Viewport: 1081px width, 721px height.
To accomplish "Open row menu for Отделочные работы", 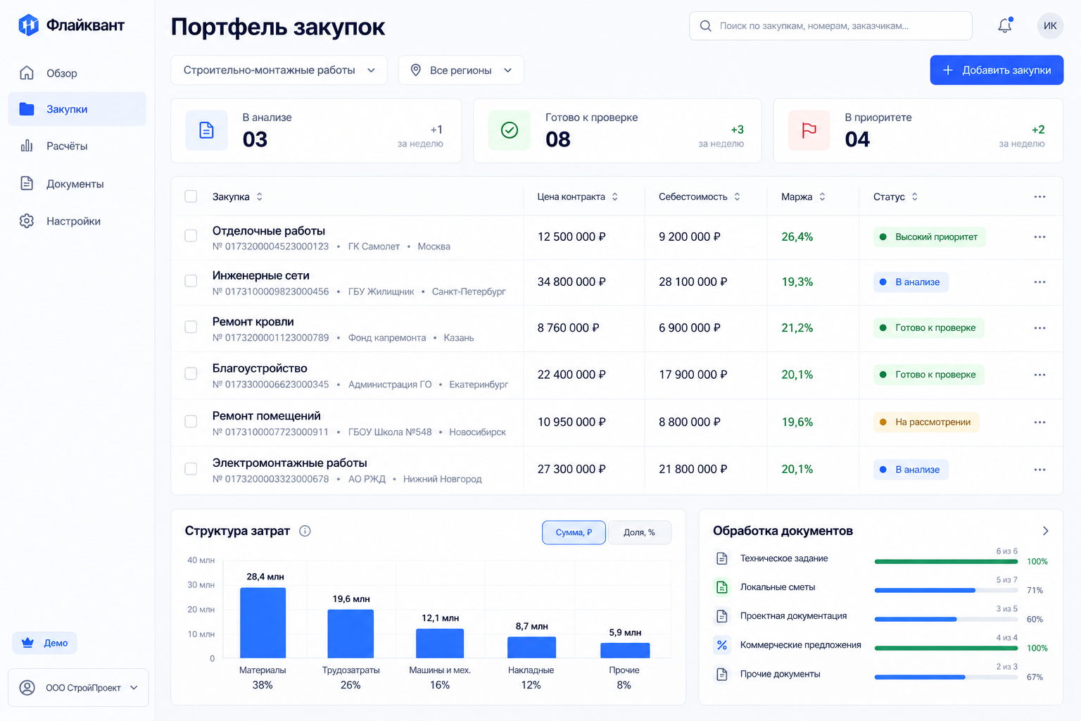I will [1039, 237].
